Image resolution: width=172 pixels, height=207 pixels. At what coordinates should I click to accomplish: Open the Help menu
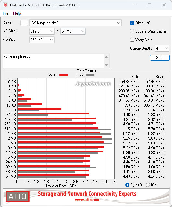[x=17, y=13]
